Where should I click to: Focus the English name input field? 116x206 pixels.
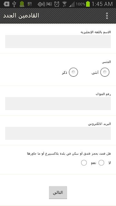pyautogui.click(x=58, y=42)
